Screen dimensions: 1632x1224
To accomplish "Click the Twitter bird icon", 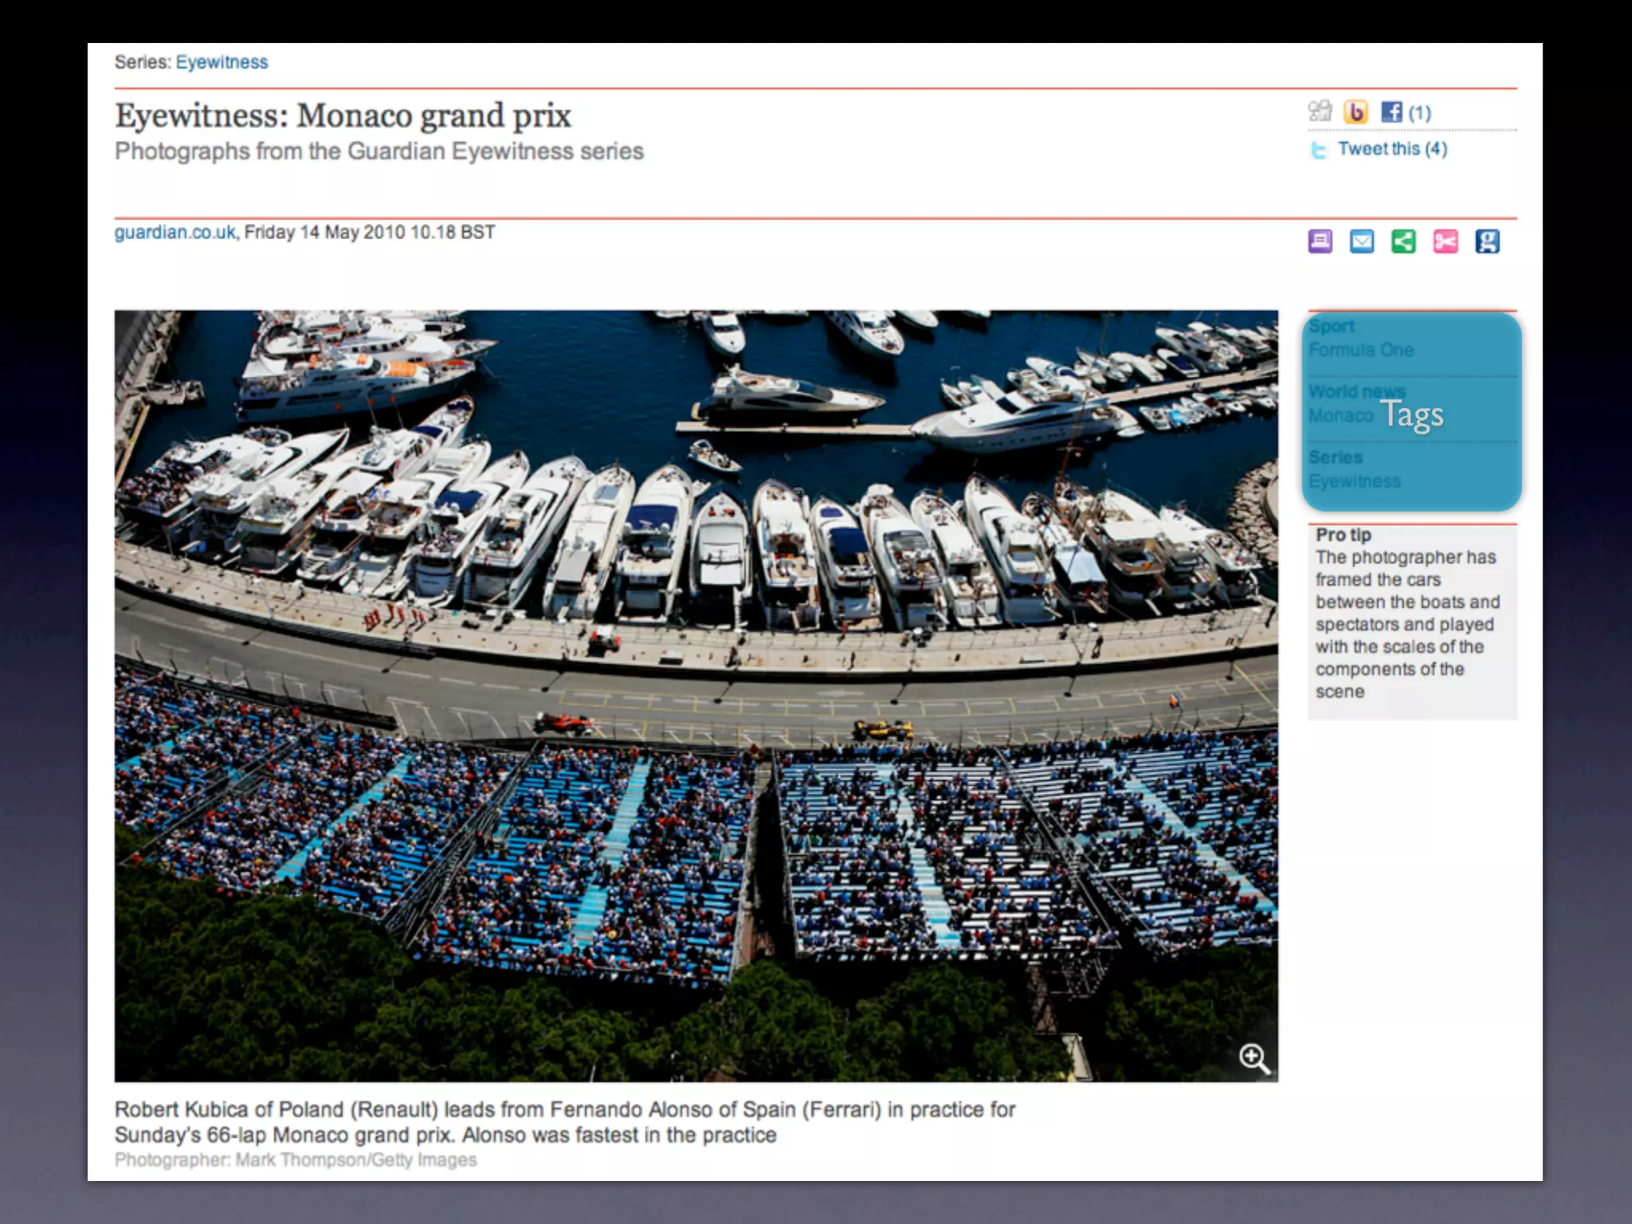I will coord(1319,150).
